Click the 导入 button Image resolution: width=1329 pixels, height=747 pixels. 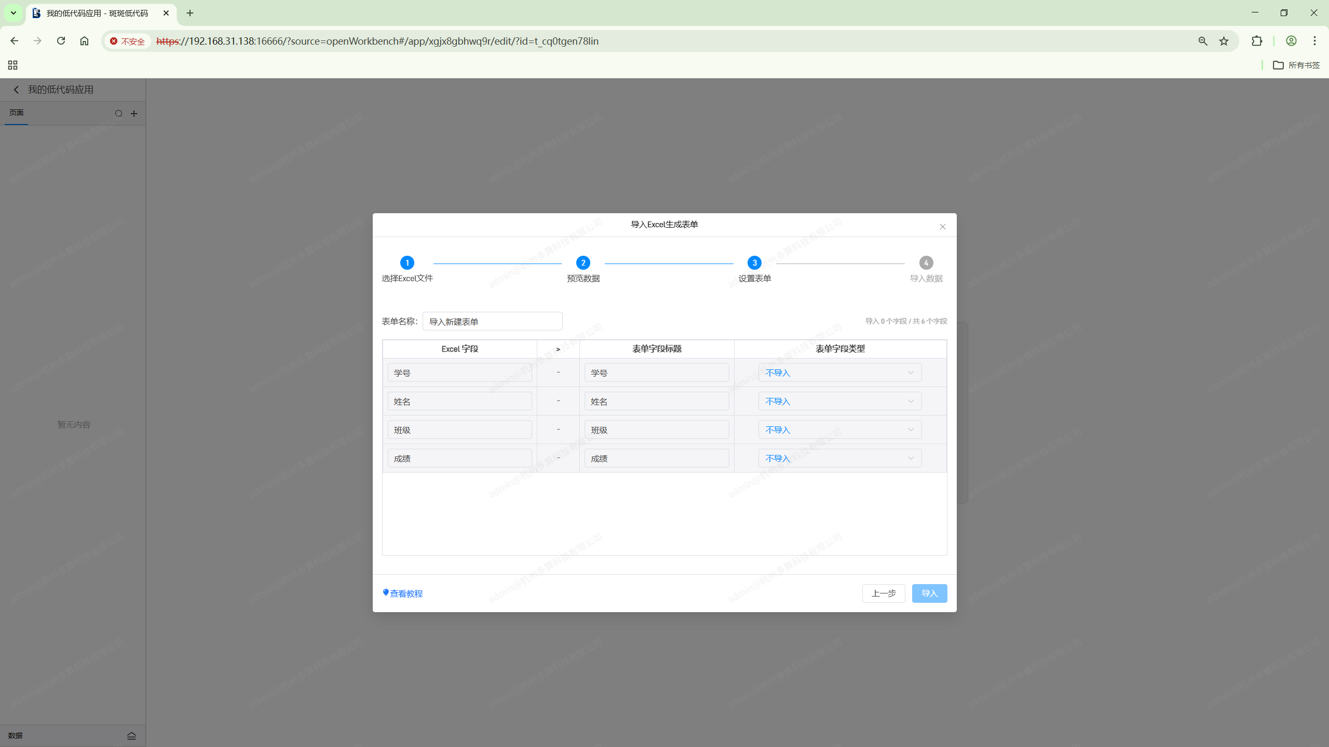929,593
